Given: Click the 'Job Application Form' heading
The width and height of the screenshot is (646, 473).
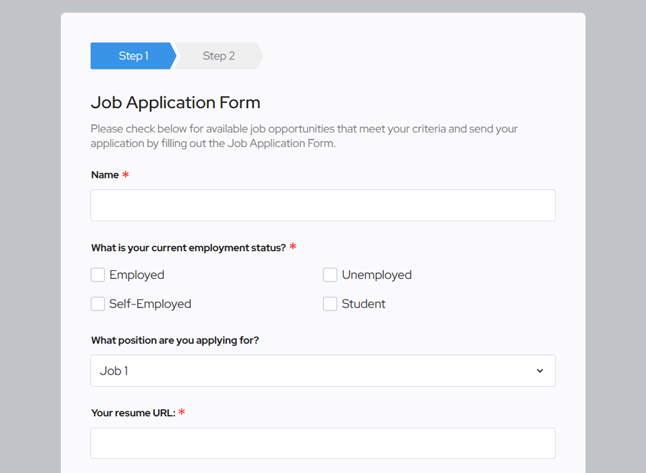Looking at the screenshot, I should (x=175, y=102).
